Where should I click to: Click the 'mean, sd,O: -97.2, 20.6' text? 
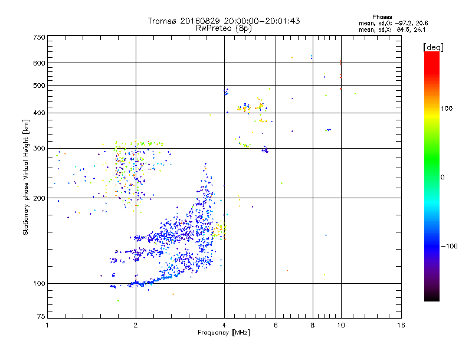tap(393, 23)
